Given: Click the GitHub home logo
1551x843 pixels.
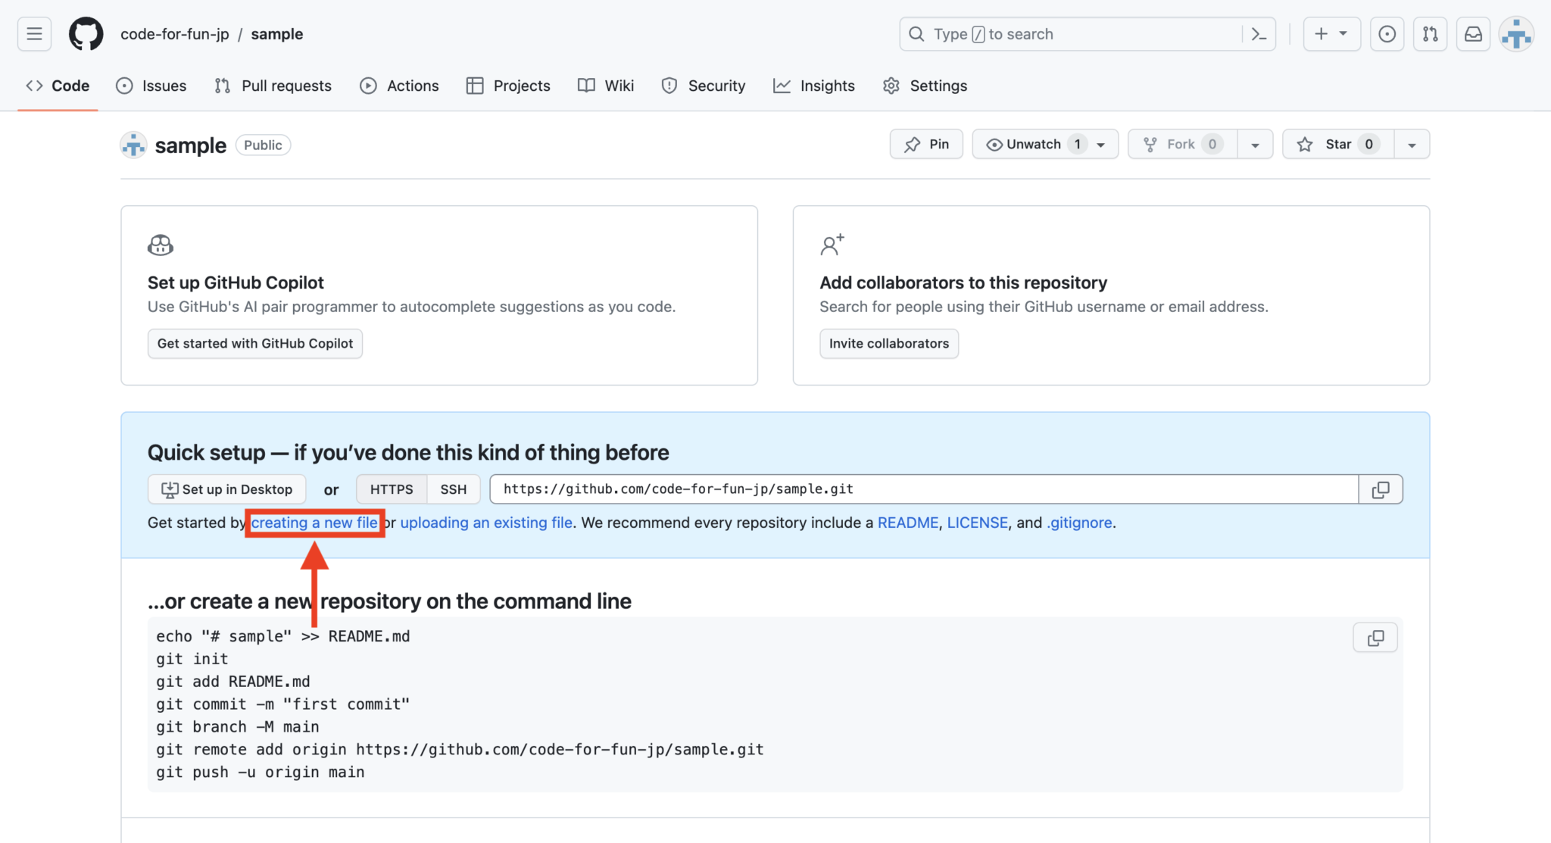Looking at the screenshot, I should pyautogui.click(x=85, y=33).
